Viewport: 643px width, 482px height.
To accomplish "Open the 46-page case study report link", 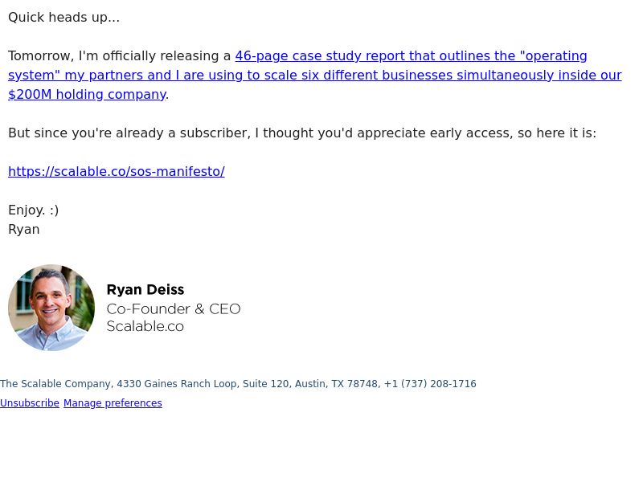I will click(x=314, y=75).
